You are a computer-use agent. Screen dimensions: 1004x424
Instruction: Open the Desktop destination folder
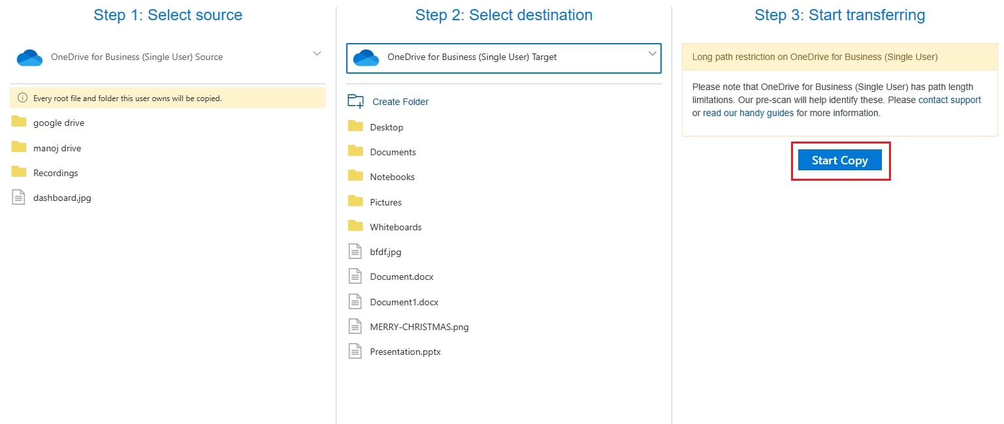tap(387, 127)
